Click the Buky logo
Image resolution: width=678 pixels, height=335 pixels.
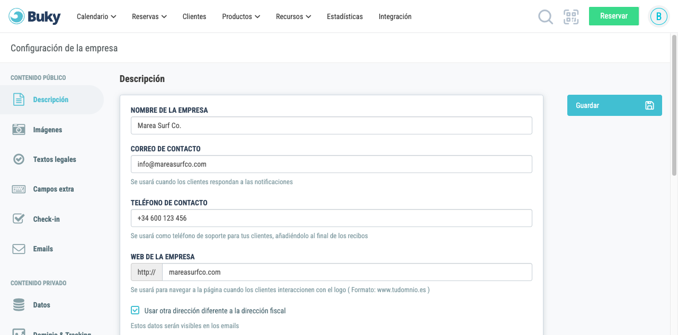(x=35, y=16)
